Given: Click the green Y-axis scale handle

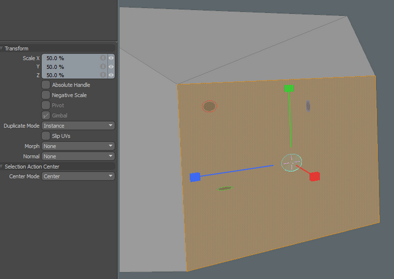Looking at the screenshot, I should (x=289, y=88).
